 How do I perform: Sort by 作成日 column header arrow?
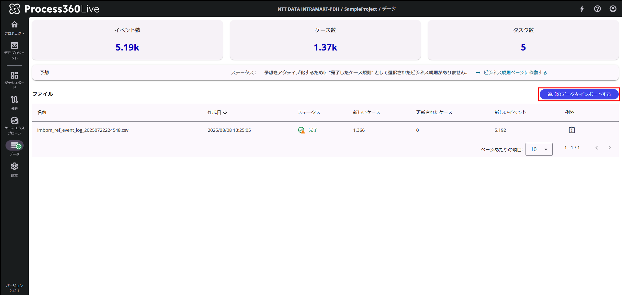[x=225, y=112]
